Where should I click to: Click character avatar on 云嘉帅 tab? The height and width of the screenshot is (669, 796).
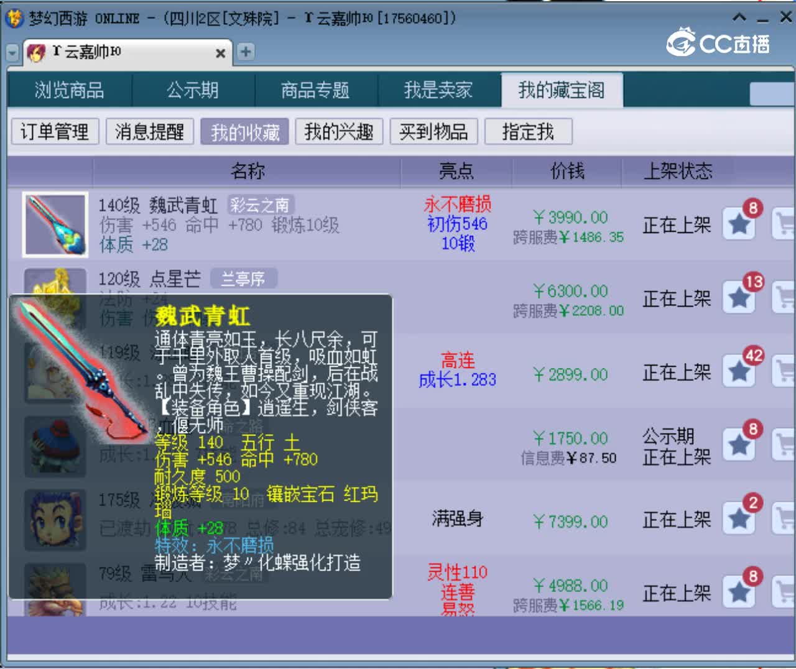(x=36, y=53)
